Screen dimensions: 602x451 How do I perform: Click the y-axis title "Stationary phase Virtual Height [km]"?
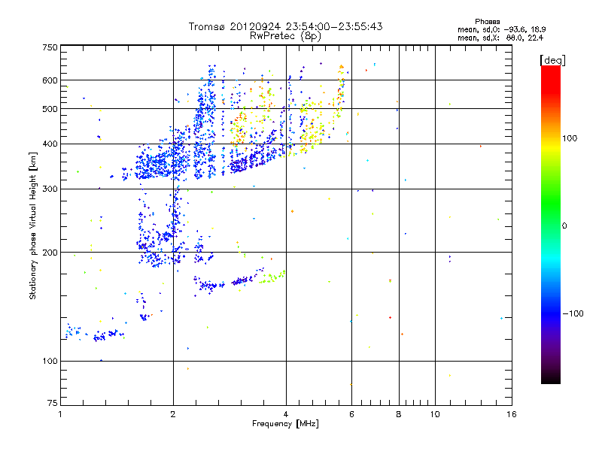coord(32,225)
